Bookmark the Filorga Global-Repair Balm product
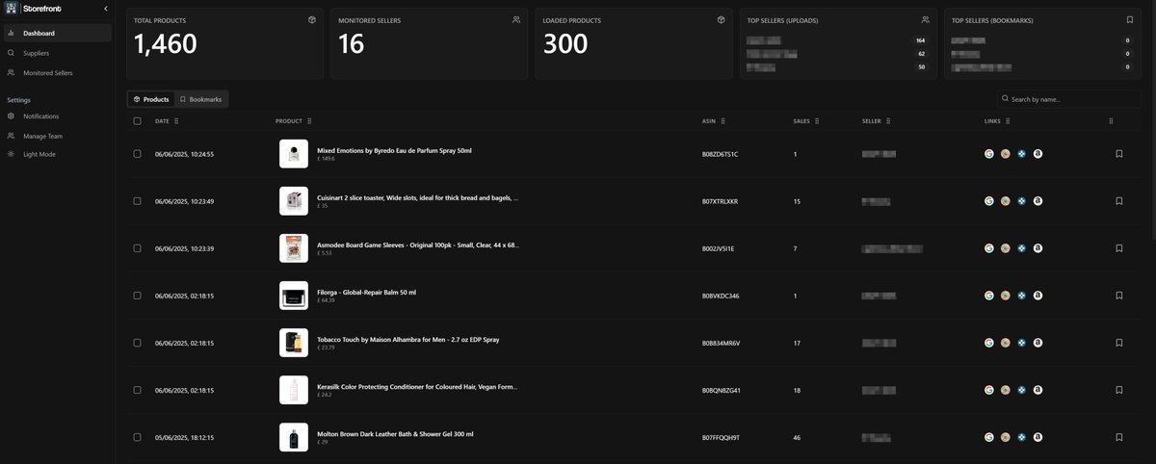Viewport: 1156px width, 464px height. pos(1118,296)
